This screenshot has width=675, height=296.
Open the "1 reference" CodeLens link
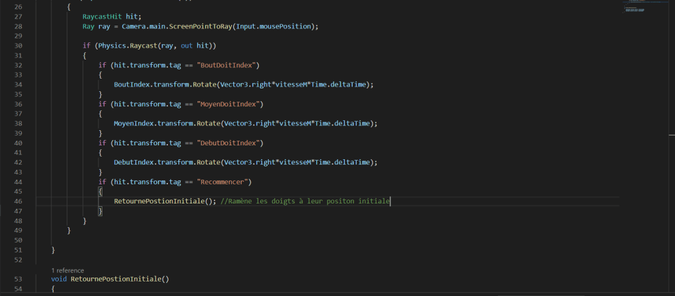point(67,270)
